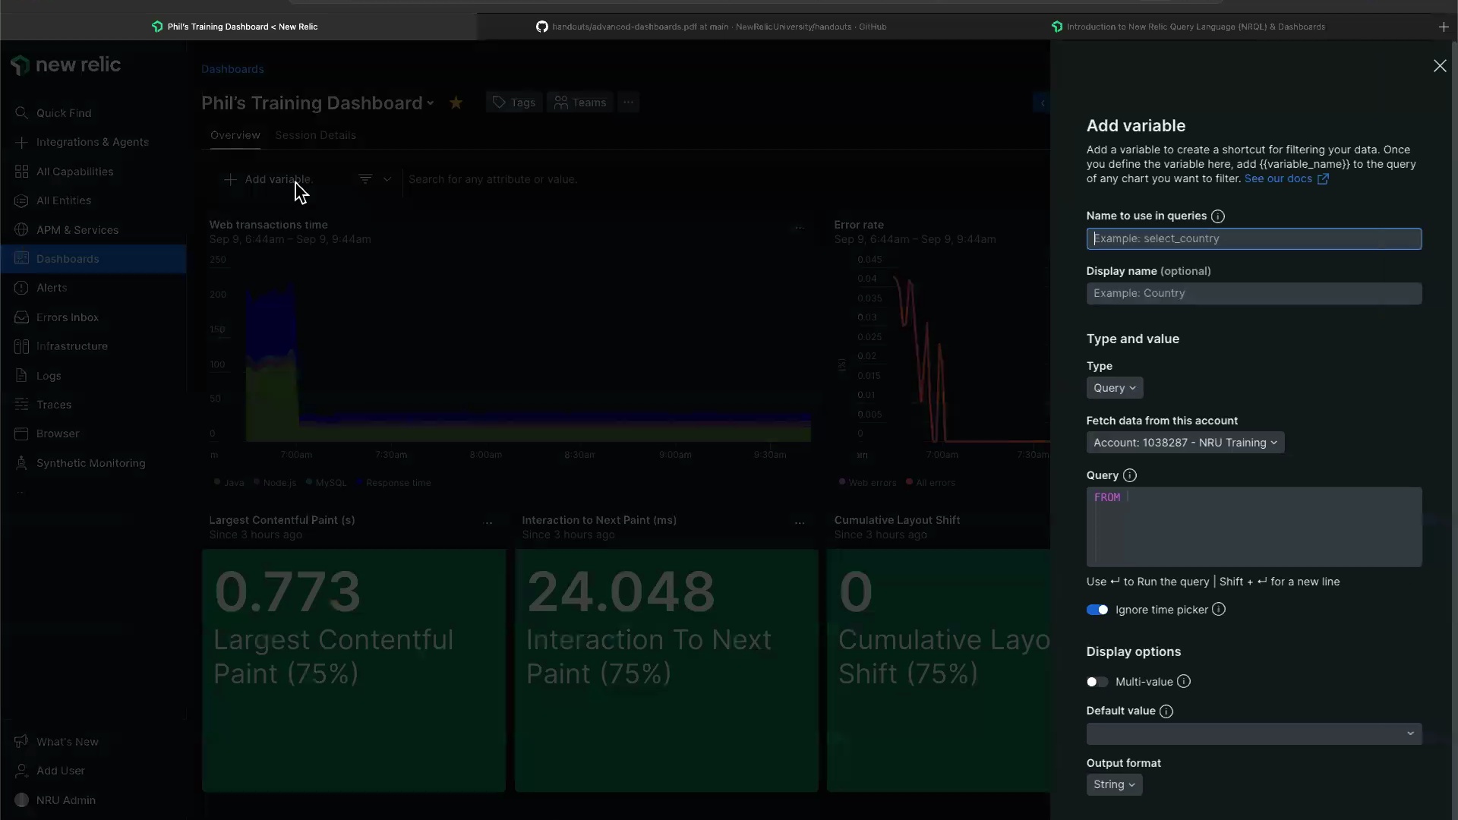Click the info icon beside Multi-value
This screenshot has height=820, width=1458.
click(x=1184, y=682)
